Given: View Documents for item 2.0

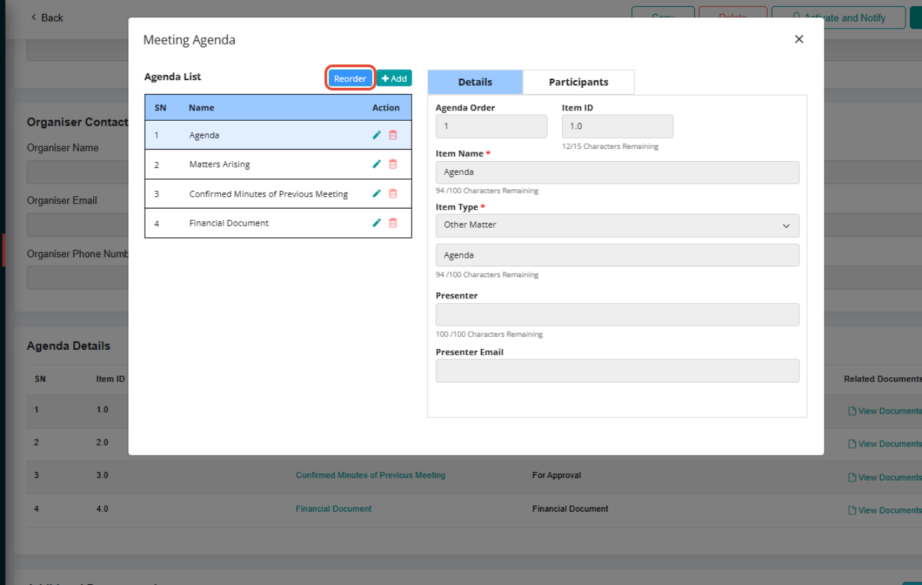Looking at the screenshot, I should [x=885, y=444].
